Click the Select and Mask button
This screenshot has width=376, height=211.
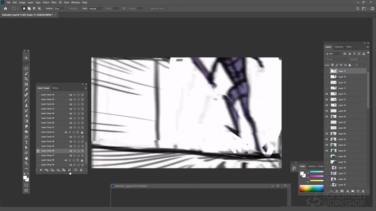[158, 9]
